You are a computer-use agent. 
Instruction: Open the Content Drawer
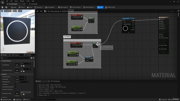pyautogui.click(x=6, y=100)
